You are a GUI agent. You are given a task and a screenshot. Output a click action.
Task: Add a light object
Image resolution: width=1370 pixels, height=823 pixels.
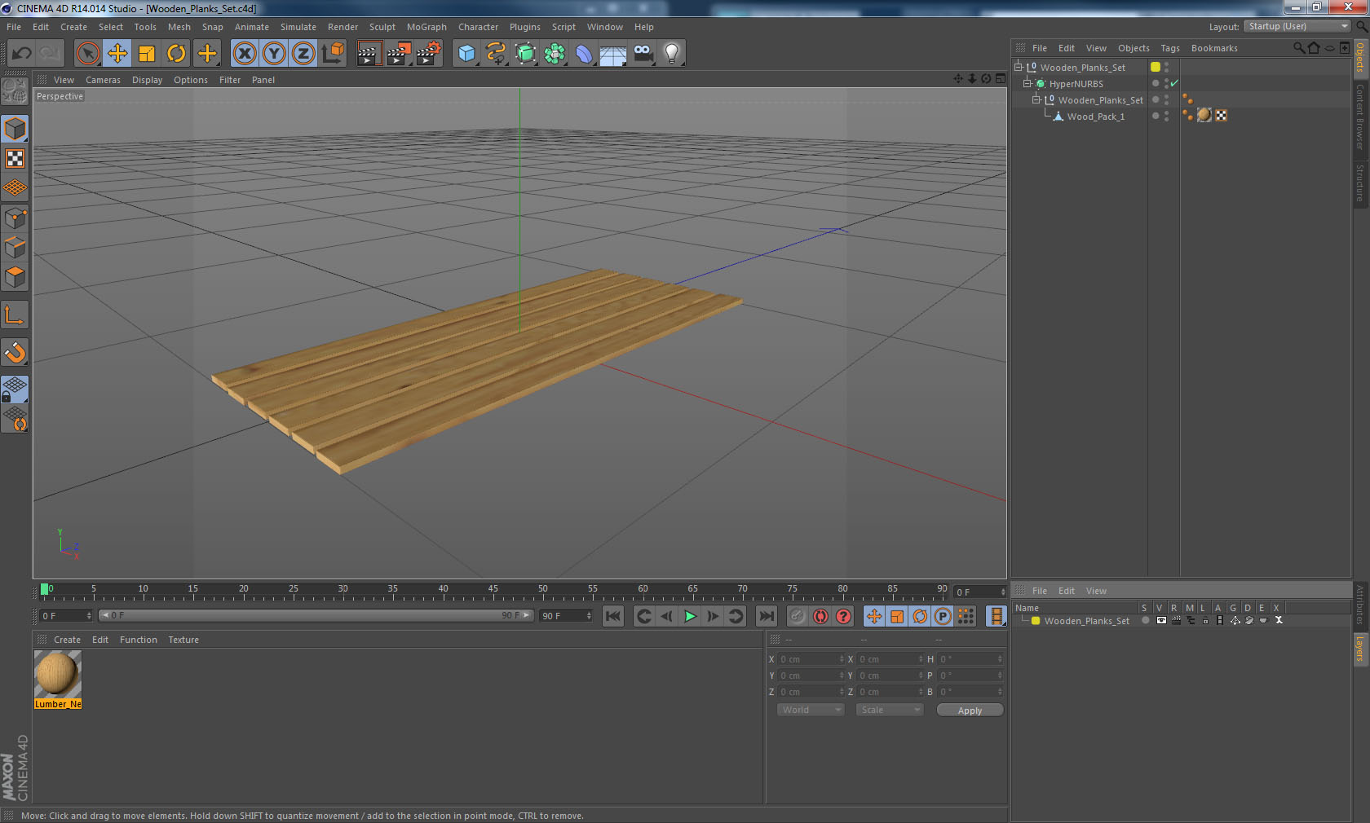point(671,54)
